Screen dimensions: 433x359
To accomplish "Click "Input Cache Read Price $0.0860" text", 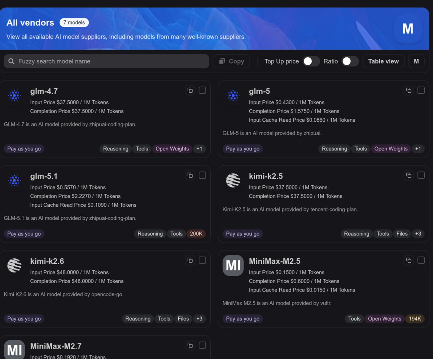I will coord(287,120).
